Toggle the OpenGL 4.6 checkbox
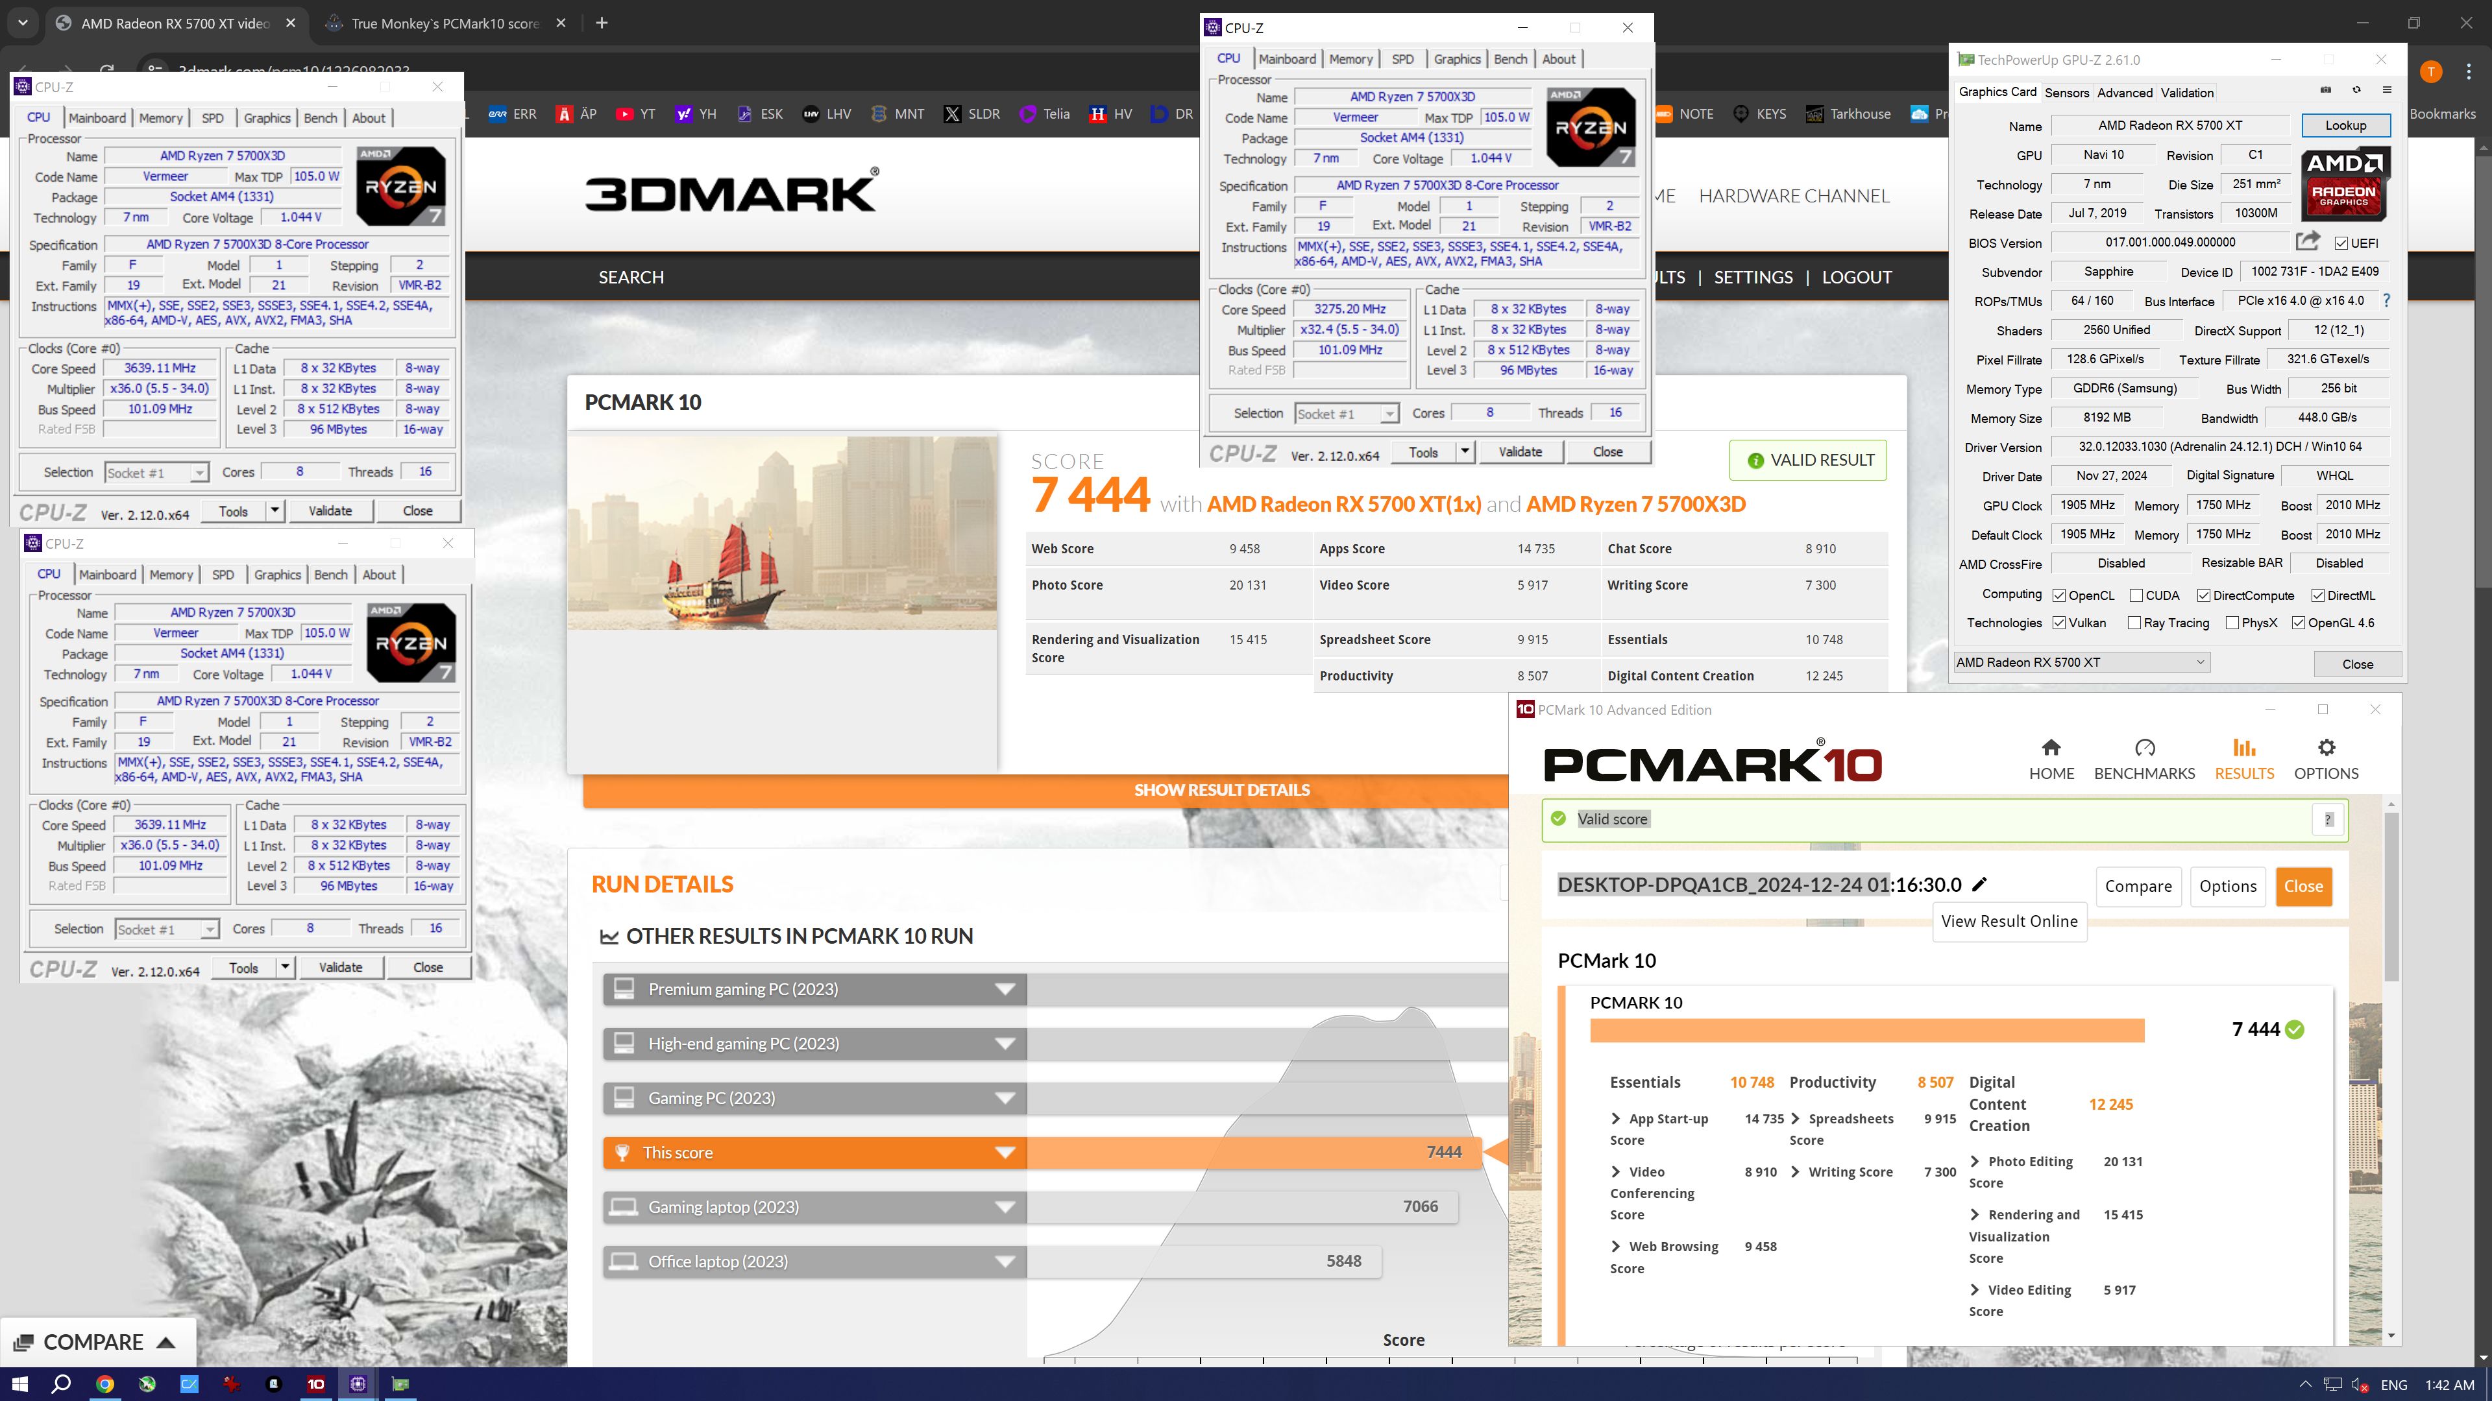The height and width of the screenshot is (1401, 2492). [2299, 623]
